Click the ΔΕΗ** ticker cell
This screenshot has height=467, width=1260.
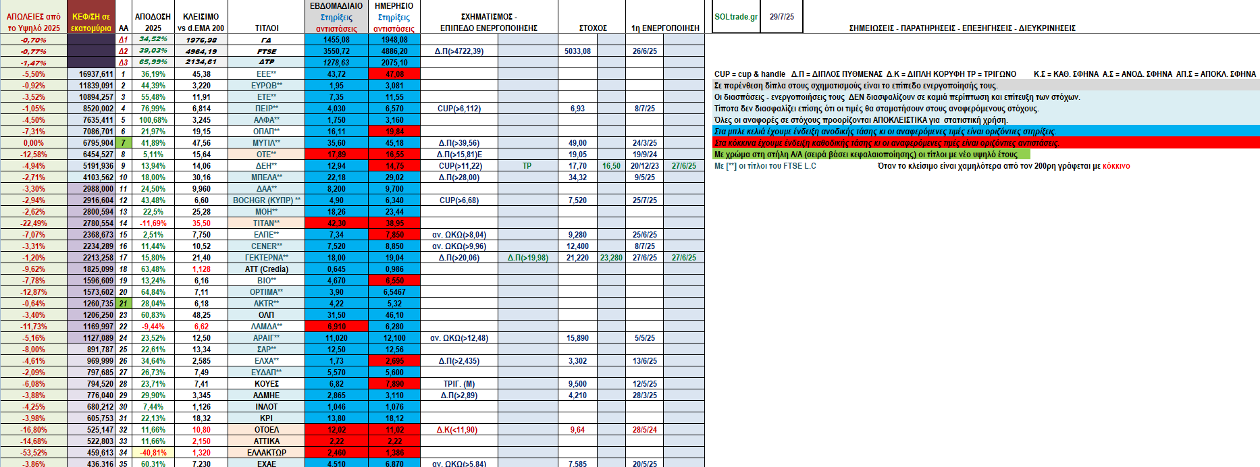[267, 166]
